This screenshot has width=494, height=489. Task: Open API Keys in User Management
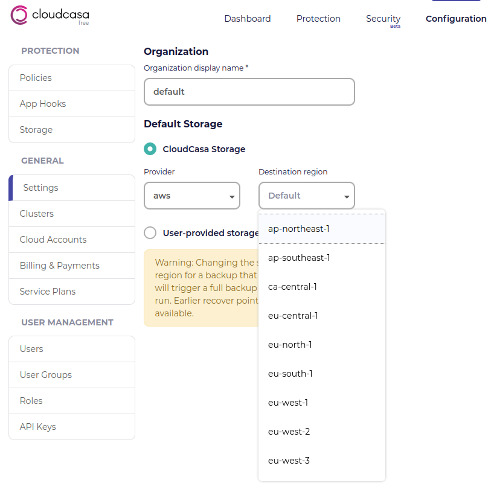[x=72, y=427]
